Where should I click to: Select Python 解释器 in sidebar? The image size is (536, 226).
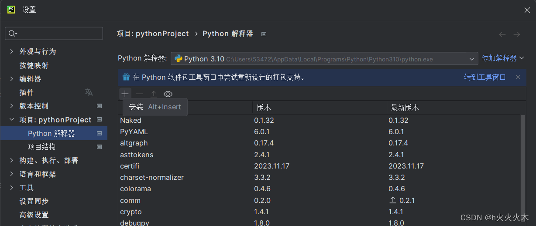[x=54, y=133]
